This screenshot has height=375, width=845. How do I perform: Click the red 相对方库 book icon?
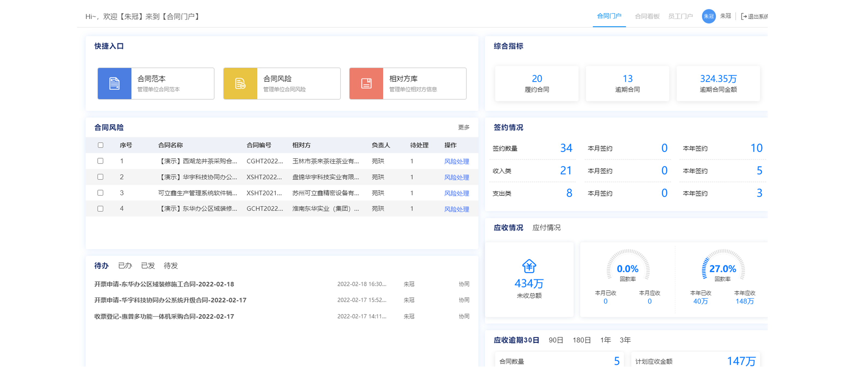point(366,83)
